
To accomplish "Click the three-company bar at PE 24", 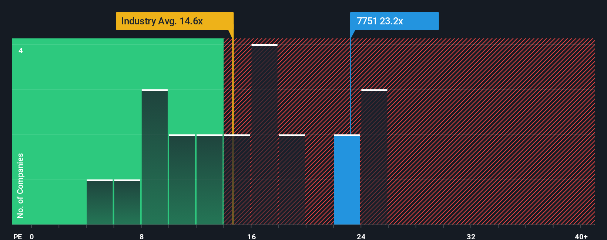I will point(374,157).
